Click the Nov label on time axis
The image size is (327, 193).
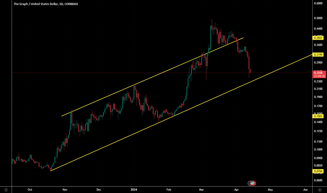[x=65, y=189]
